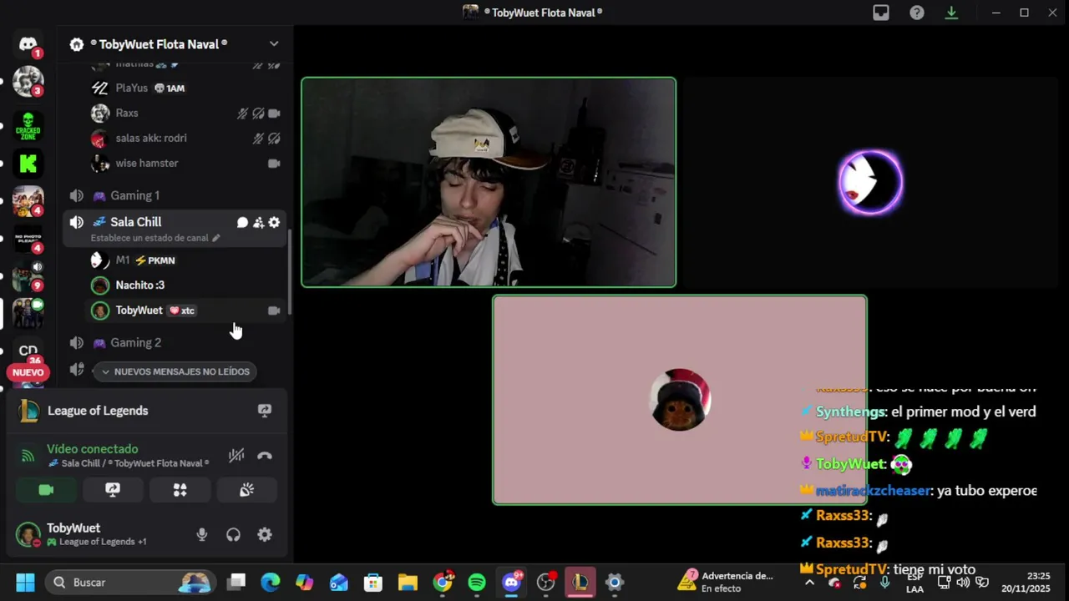Image resolution: width=1069 pixels, height=601 pixels.
Task: Focus the purple glowing avatar tile
Action: (870, 182)
